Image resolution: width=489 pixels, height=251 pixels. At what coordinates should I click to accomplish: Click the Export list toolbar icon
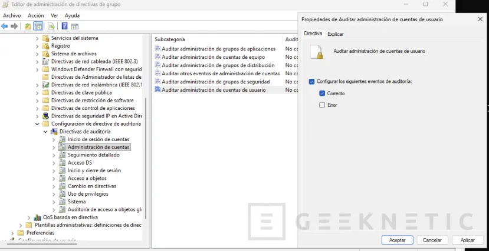51,26
